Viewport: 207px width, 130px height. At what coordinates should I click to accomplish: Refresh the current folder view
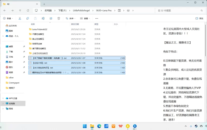point(28,11)
